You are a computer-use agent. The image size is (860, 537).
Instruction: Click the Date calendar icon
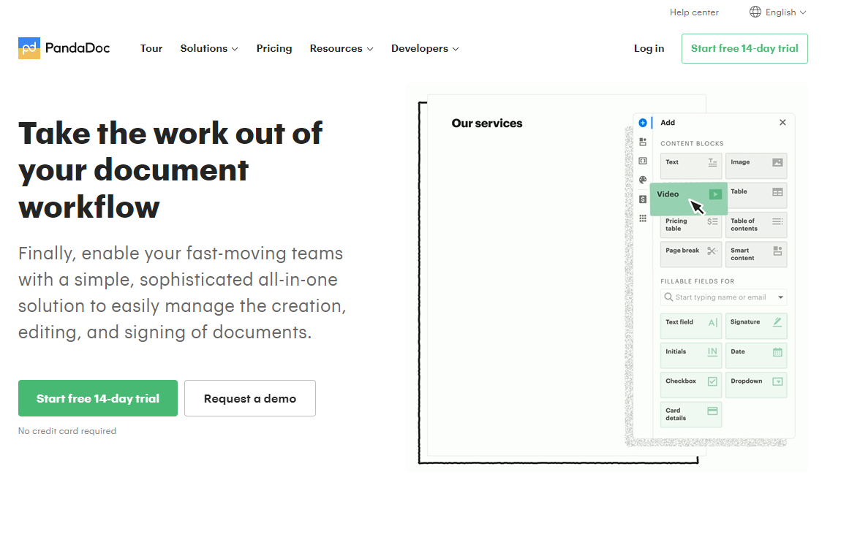click(777, 352)
